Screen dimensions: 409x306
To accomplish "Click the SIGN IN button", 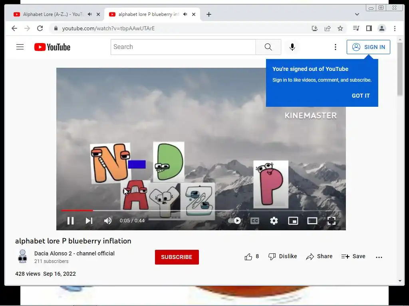I will click(368, 47).
